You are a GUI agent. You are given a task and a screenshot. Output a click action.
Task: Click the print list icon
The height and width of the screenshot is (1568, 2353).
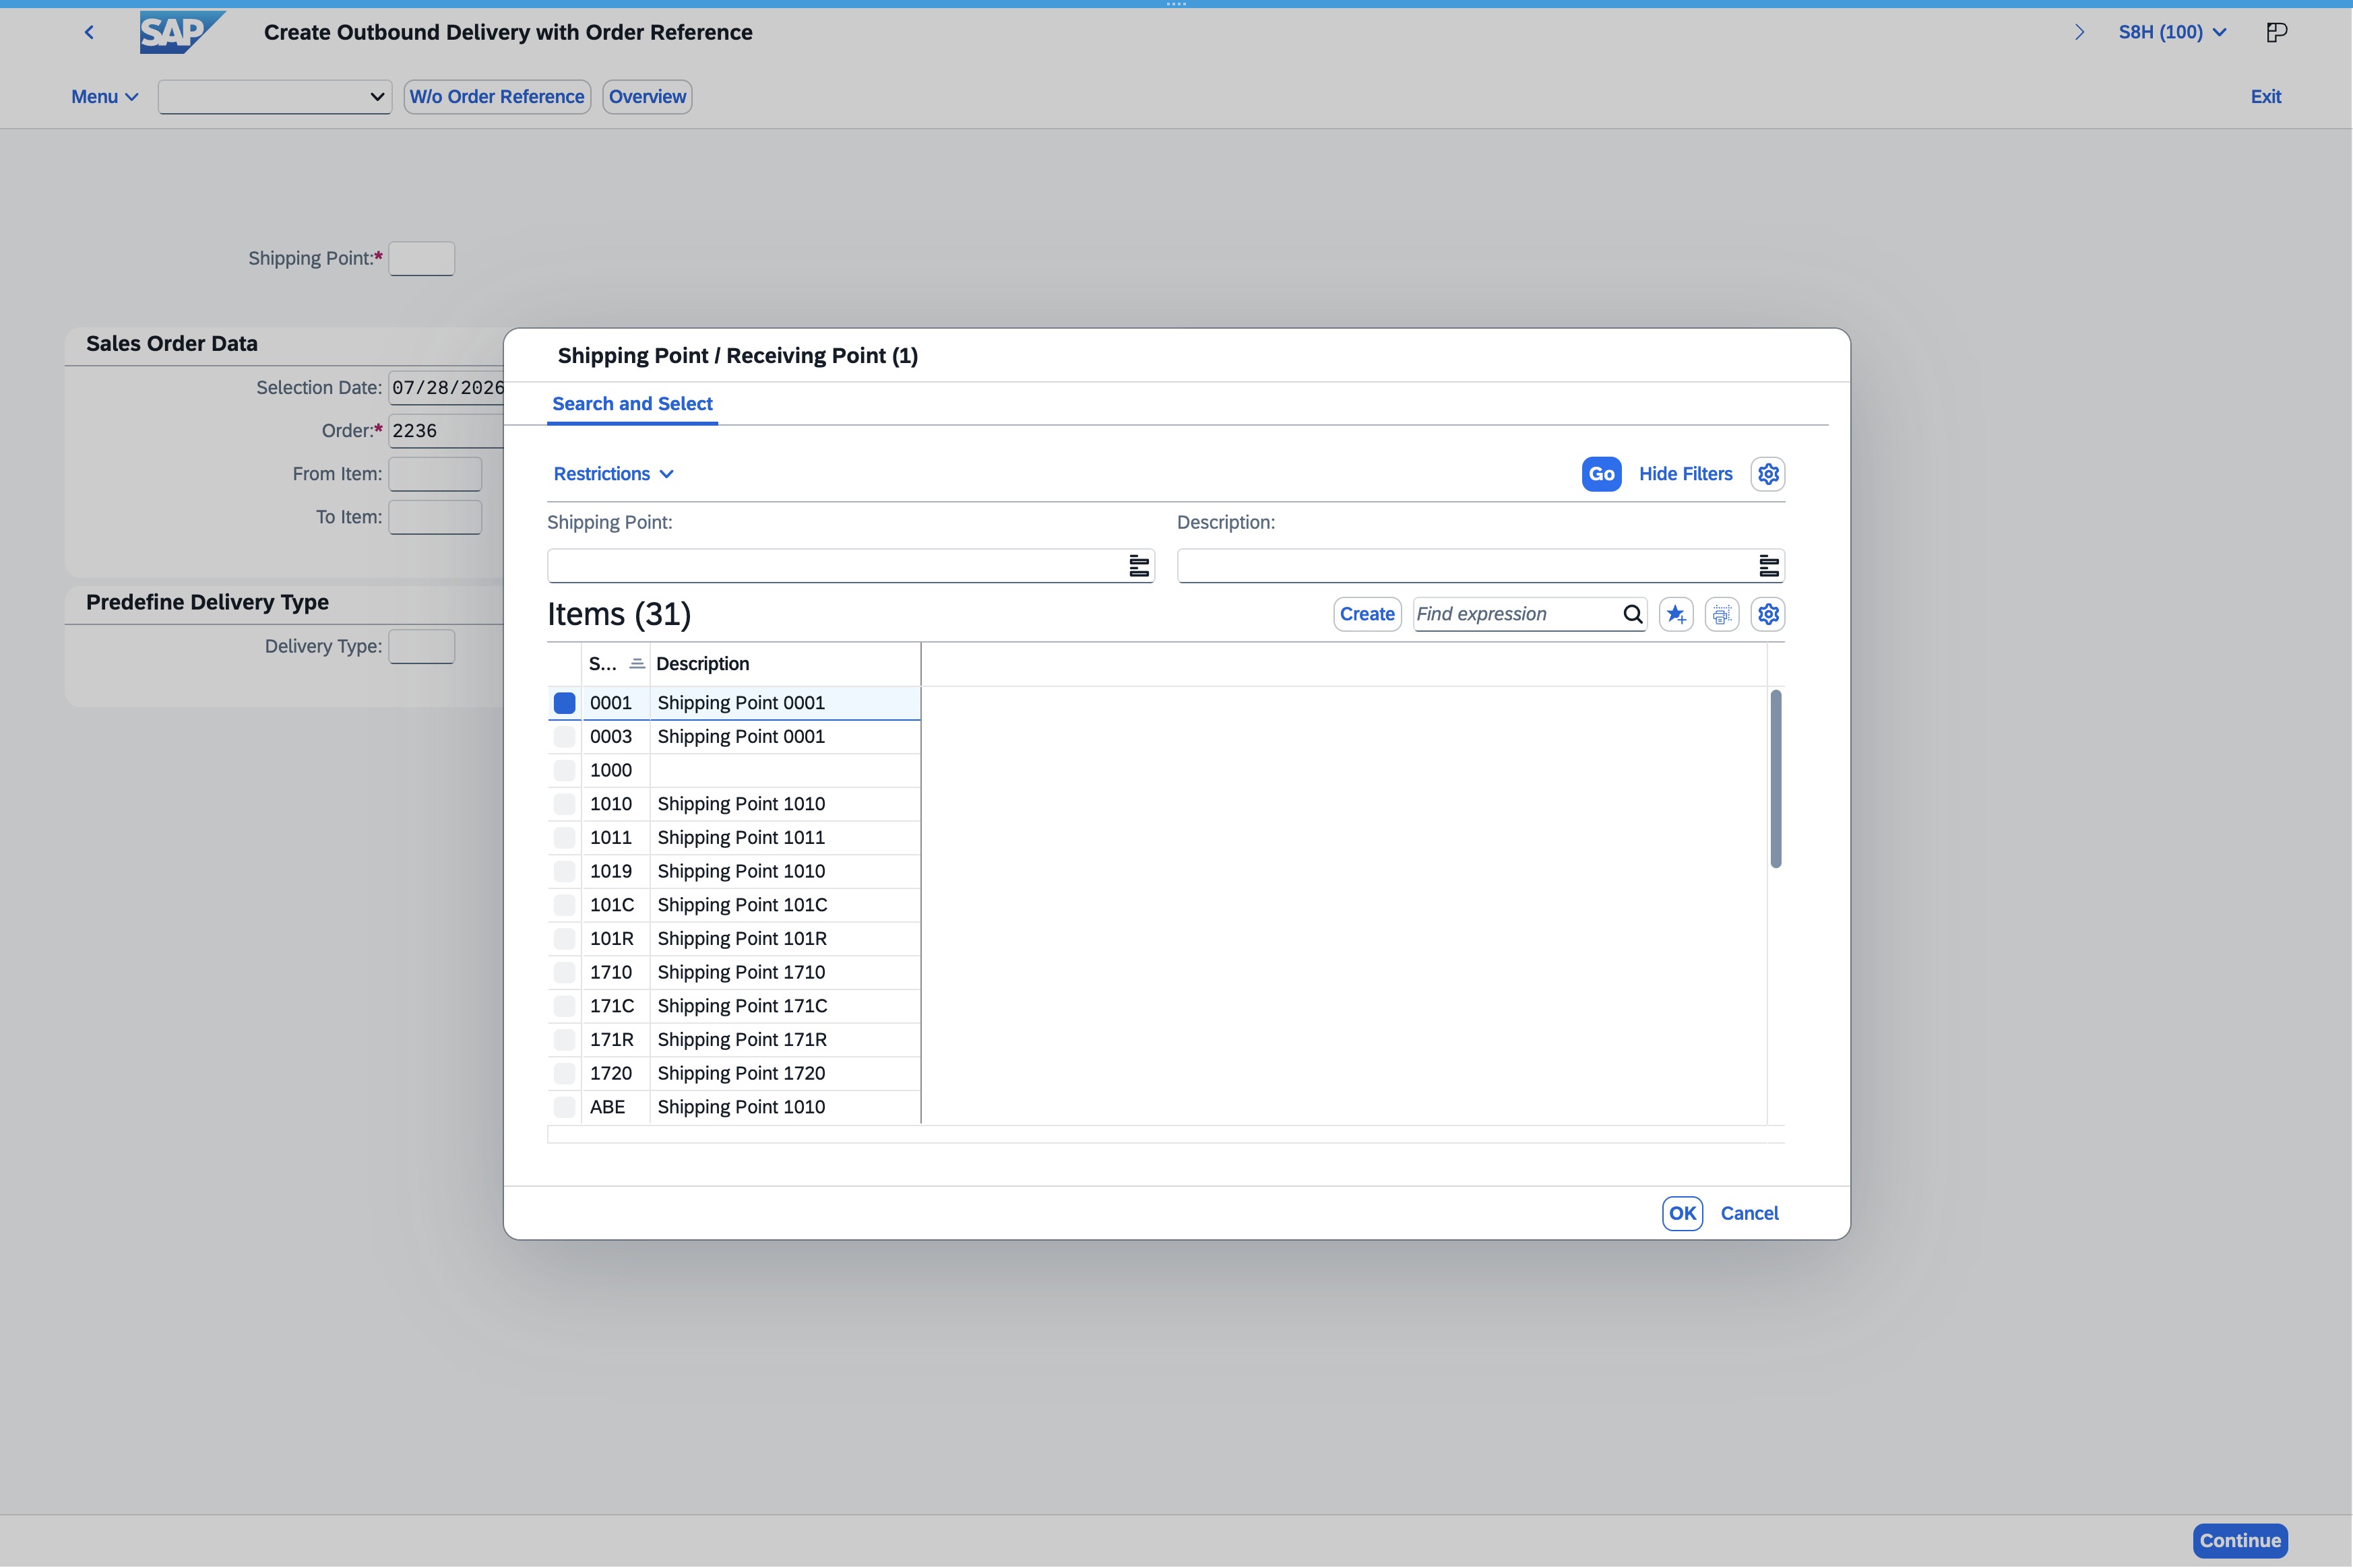coord(1722,614)
